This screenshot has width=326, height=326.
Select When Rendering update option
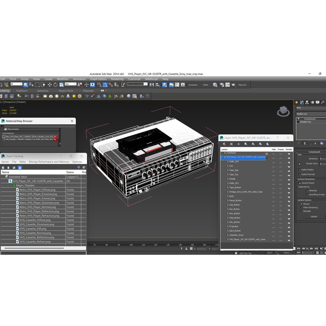pos(301,207)
